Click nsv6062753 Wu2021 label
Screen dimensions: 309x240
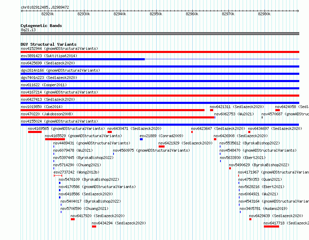234,114
